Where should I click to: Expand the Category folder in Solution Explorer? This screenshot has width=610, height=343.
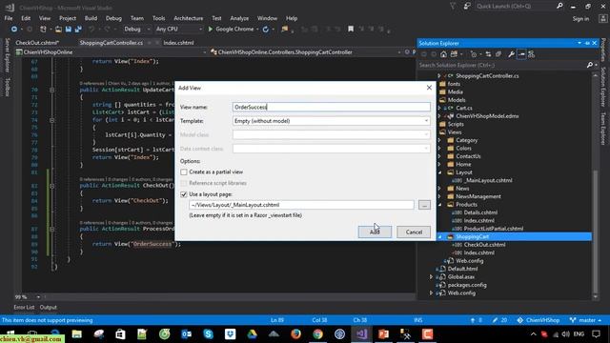click(x=439, y=140)
